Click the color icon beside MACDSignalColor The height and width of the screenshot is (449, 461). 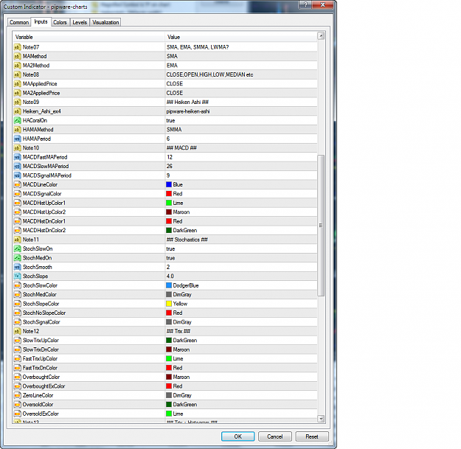point(18,194)
